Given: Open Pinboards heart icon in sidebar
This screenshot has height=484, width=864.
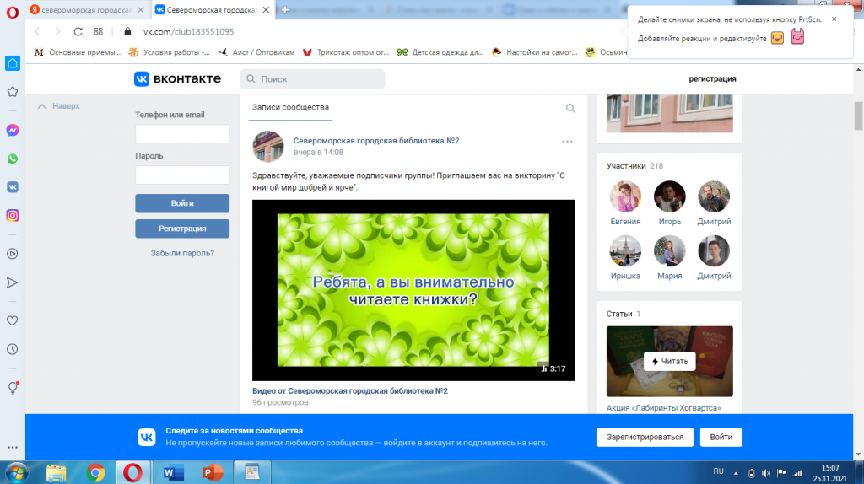Looking at the screenshot, I should click(x=12, y=321).
